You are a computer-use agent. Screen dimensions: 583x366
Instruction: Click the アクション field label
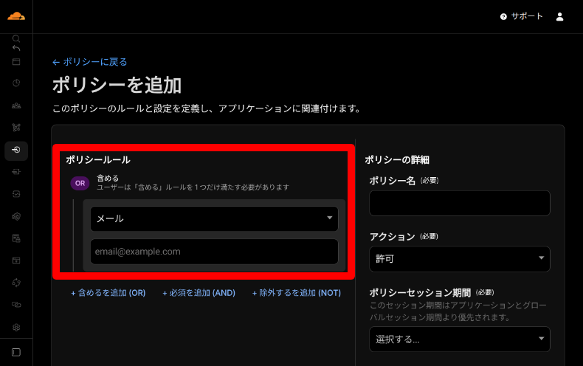tap(393, 237)
